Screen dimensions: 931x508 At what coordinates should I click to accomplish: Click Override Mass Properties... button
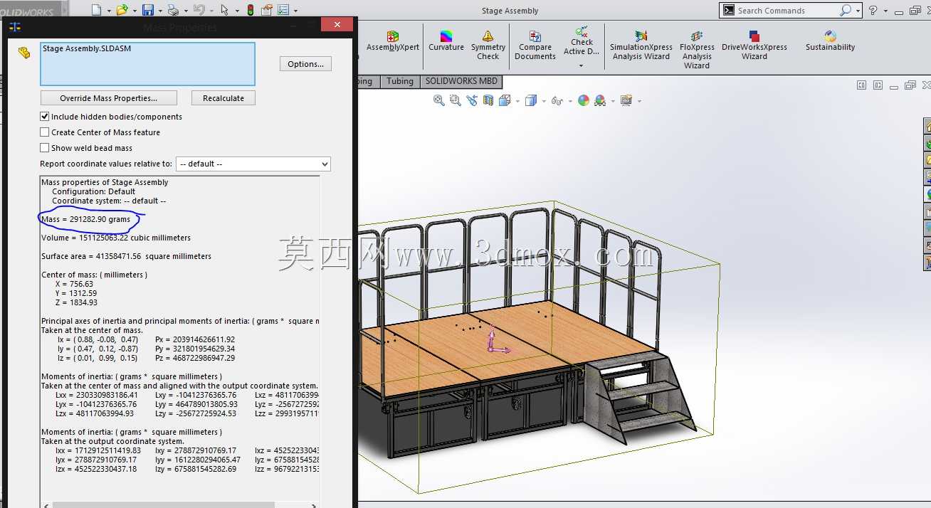point(108,98)
